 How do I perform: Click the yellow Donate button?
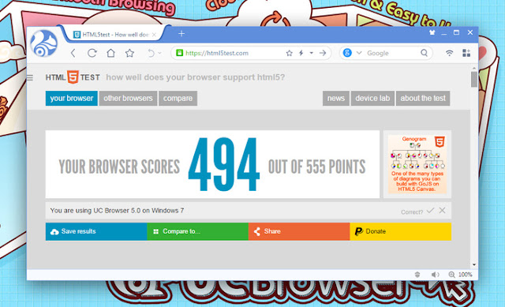pos(400,231)
